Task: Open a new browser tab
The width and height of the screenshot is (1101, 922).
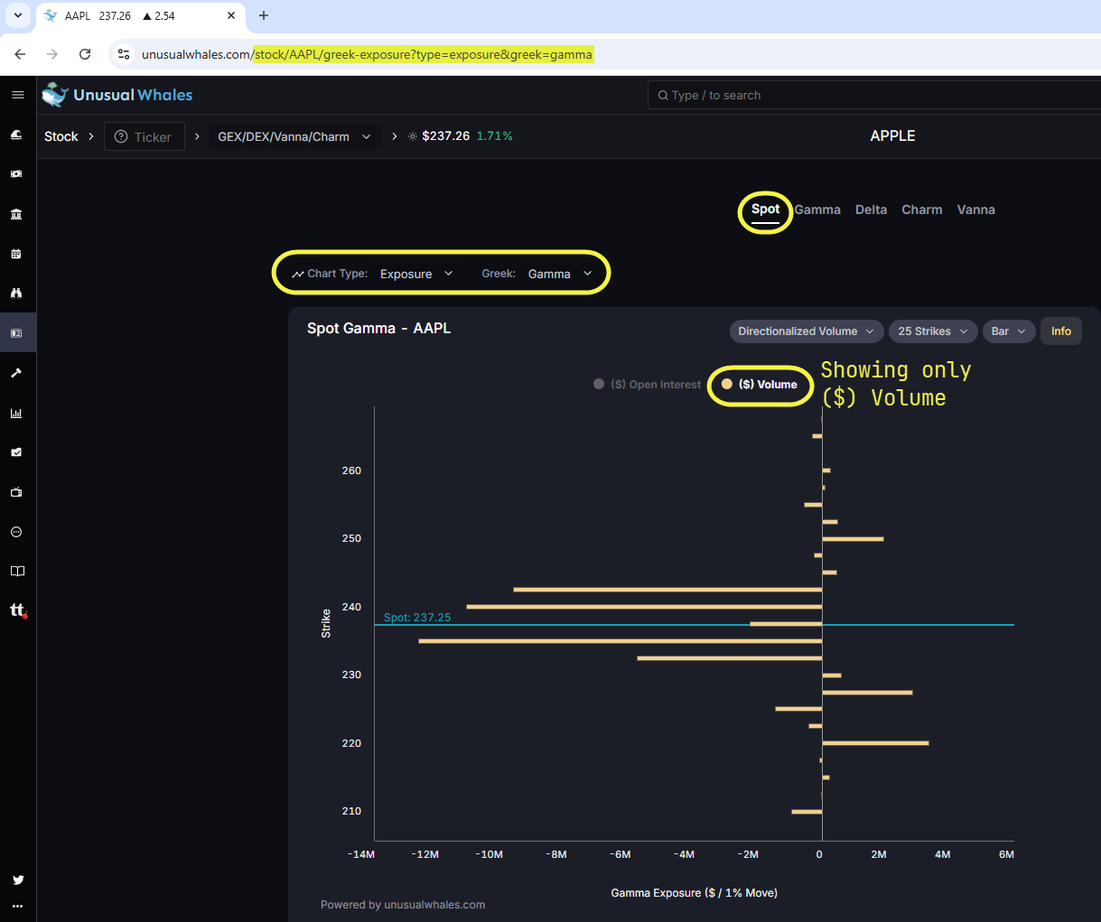Action: [264, 15]
